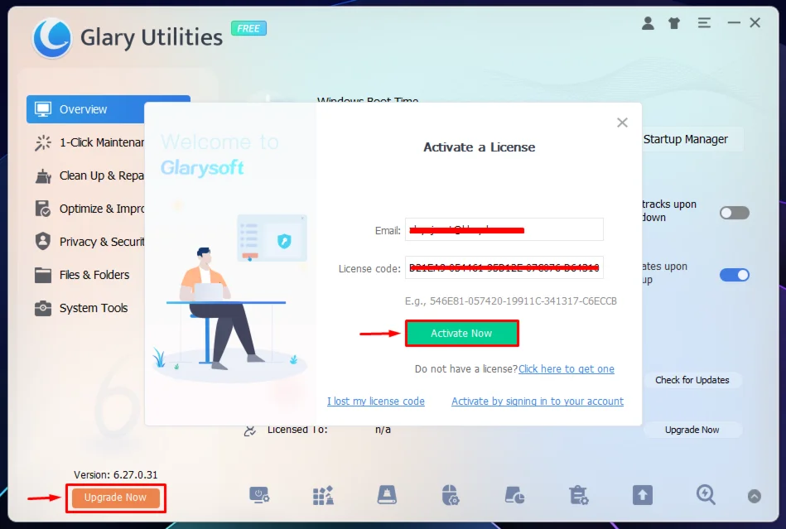
Task: Click the License code input field
Action: [504, 268]
